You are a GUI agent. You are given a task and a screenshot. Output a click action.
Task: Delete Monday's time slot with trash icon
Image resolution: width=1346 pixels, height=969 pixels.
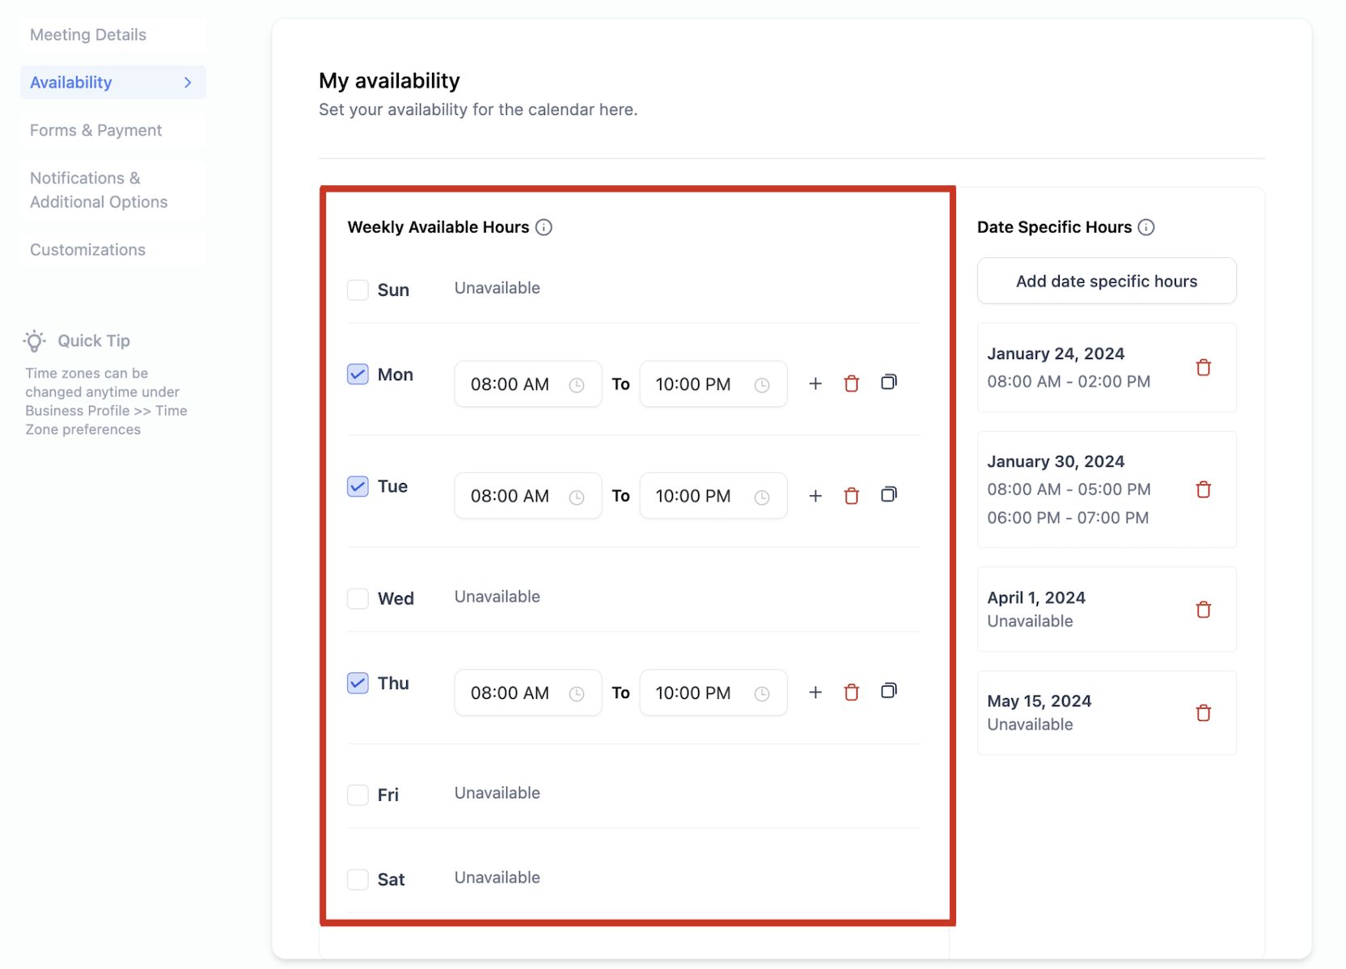point(851,383)
